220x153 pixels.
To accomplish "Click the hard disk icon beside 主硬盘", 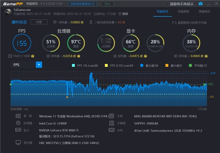I will point(112,123).
